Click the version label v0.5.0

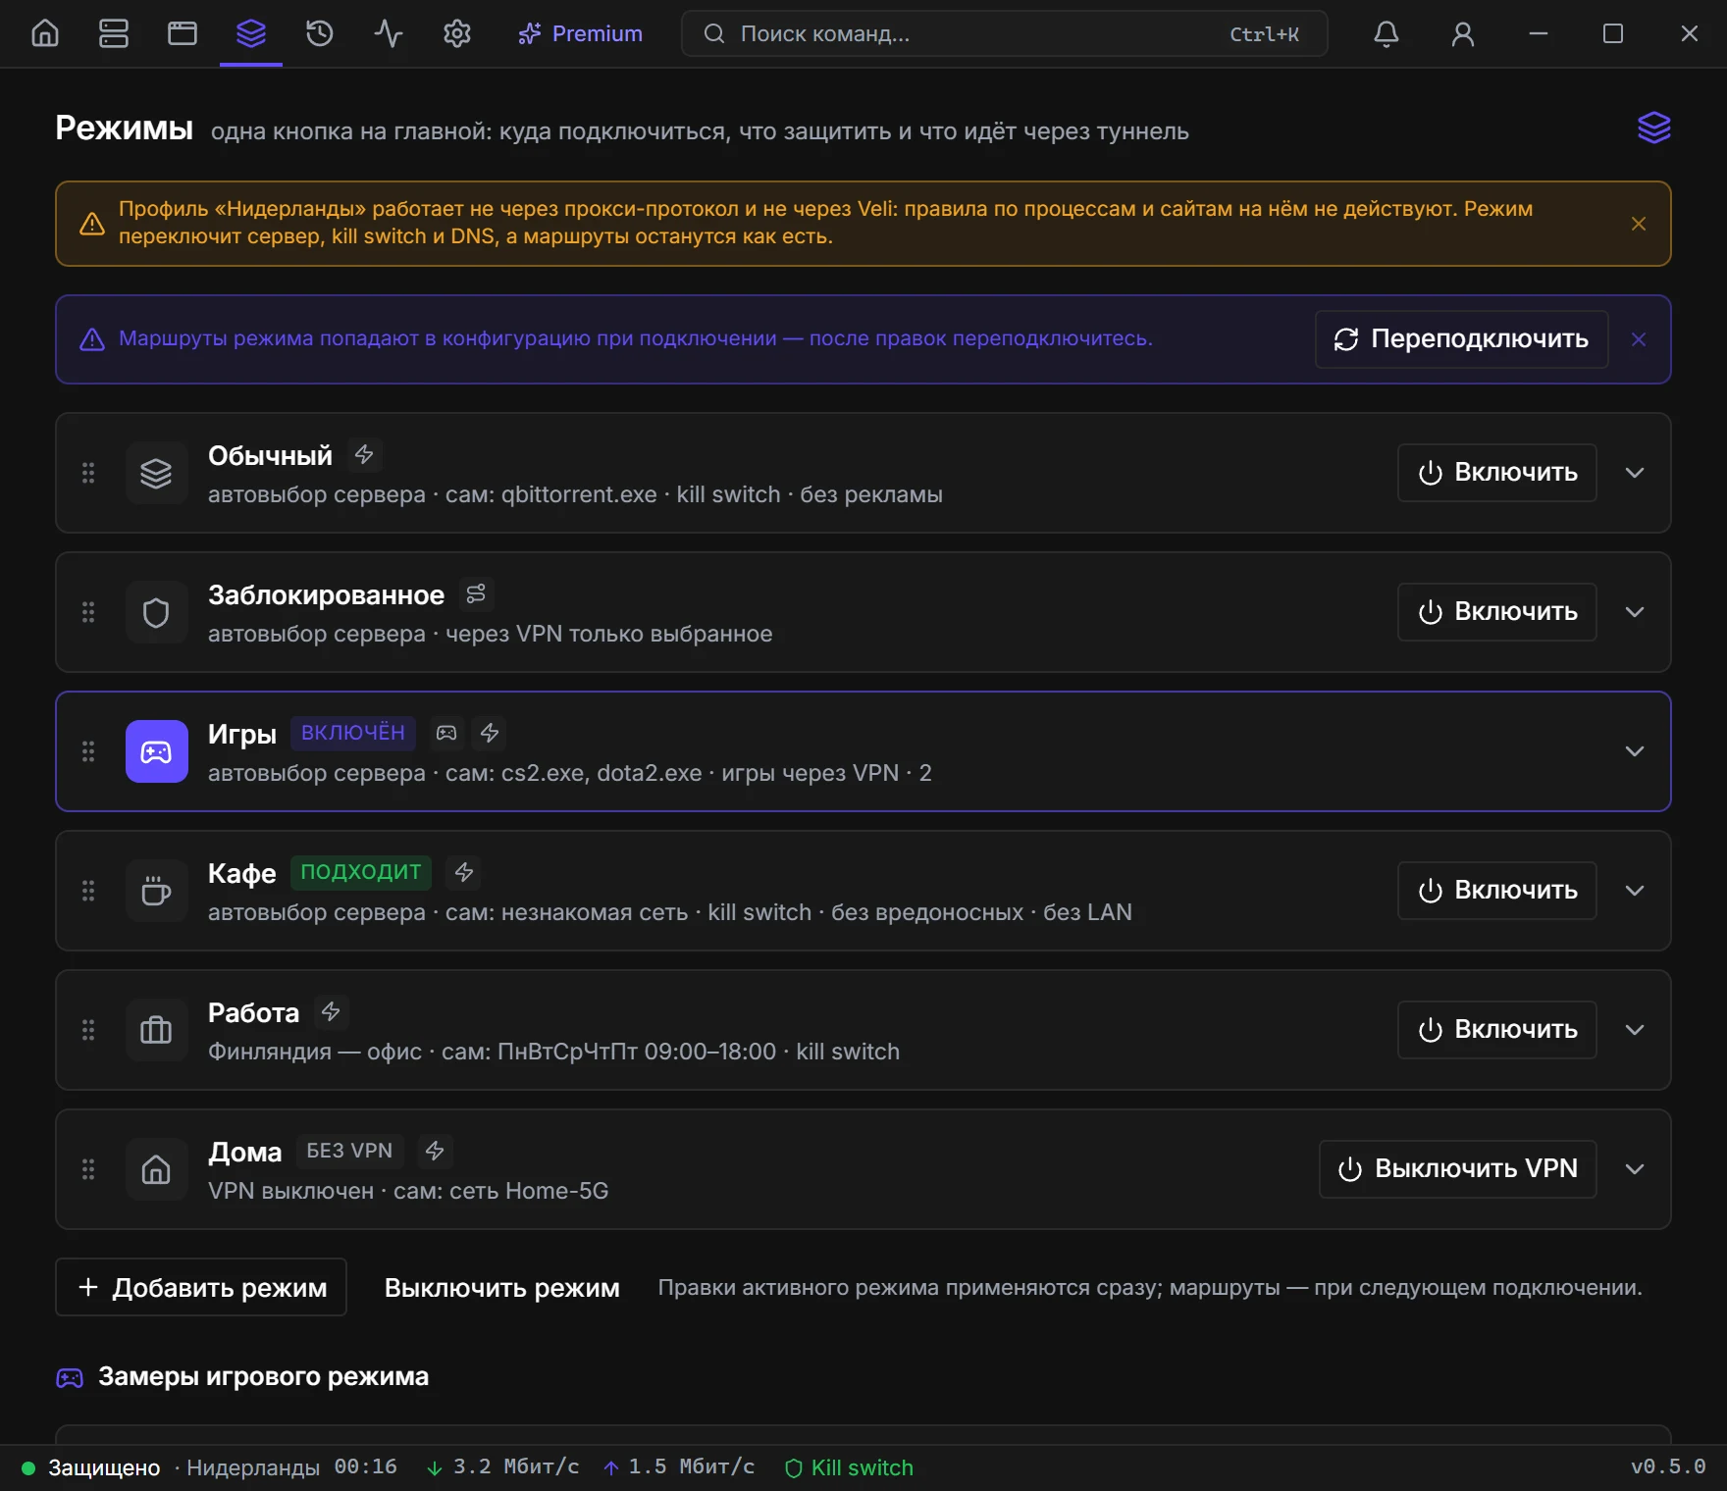click(1668, 1467)
